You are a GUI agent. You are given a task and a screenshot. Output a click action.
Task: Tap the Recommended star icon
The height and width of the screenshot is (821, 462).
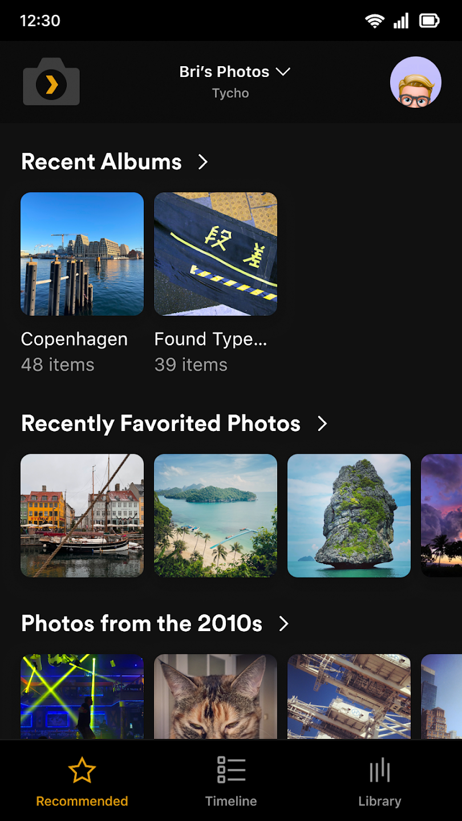pyautogui.click(x=82, y=770)
